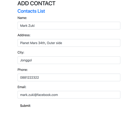
Task: Click the ADD CONTACT page heading
Action: 36,3
